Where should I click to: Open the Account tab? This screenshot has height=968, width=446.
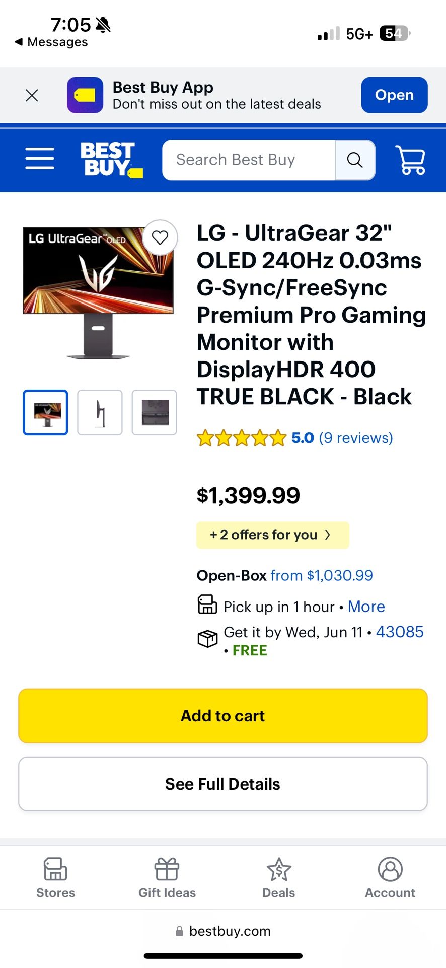click(390, 878)
